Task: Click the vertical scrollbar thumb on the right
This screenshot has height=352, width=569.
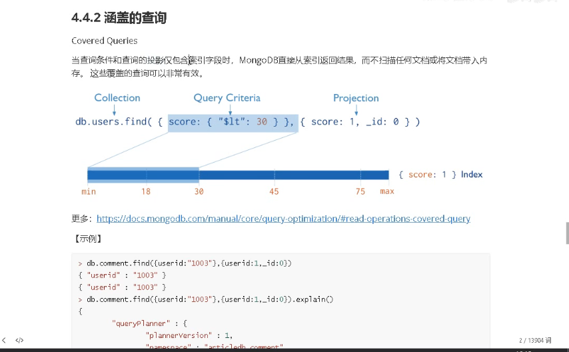Action: 567,233
